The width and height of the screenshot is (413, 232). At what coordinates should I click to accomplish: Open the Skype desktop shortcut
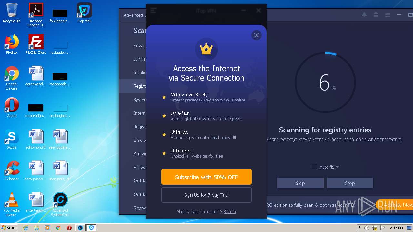pos(12,139)
